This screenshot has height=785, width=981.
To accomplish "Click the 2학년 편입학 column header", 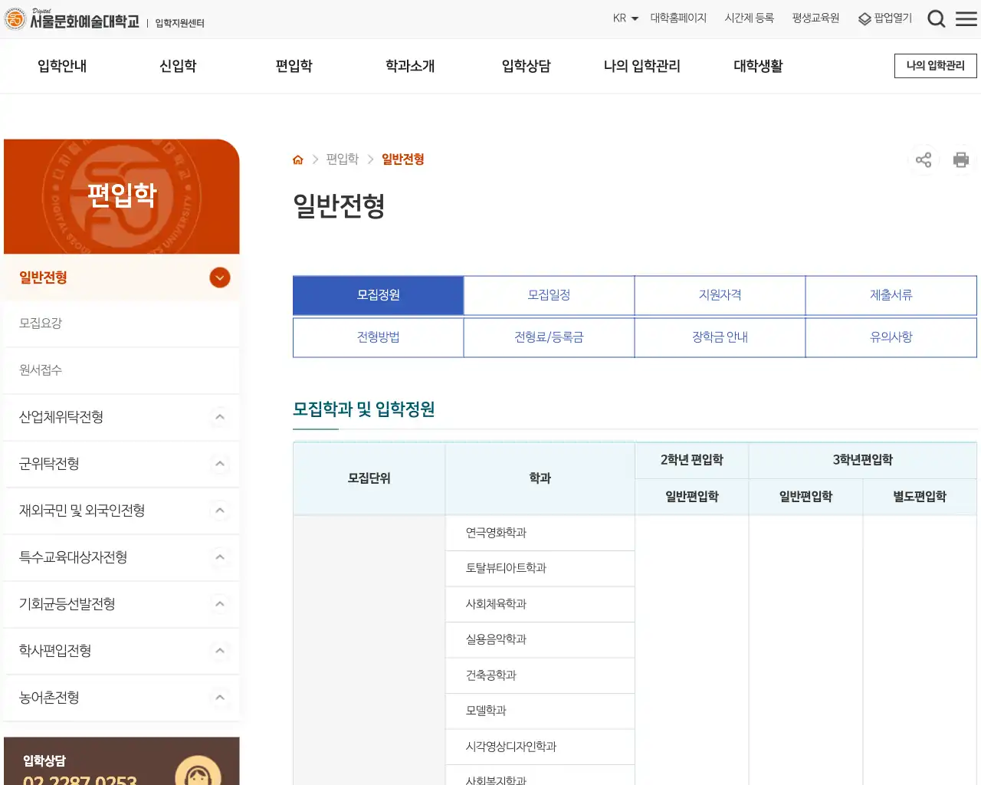I will [x=692, y=460].
